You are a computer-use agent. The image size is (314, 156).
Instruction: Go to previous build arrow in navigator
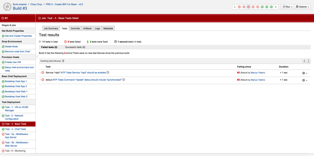235,7
